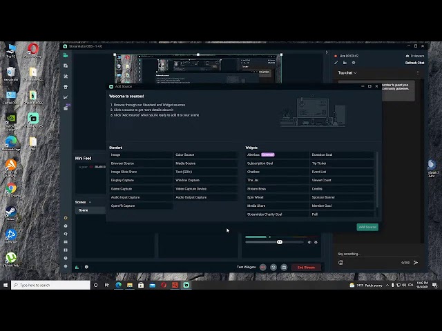The height and width of the screenshot is (331, 442).
Task: Select the Alertbox widget
Action: click(x=277, y=154)
